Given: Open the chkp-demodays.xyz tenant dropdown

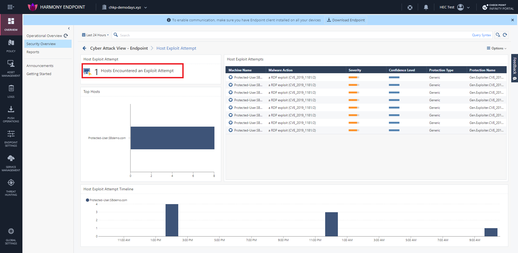Looking at the screenshot, I should tap(125, 7).
